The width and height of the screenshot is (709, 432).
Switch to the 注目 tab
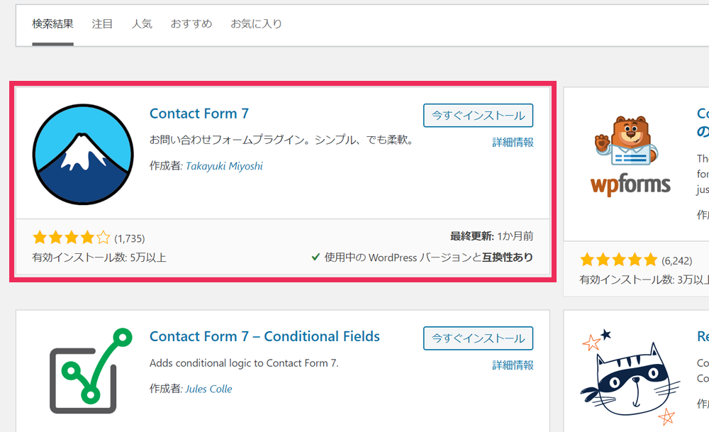tap(102, 24)
